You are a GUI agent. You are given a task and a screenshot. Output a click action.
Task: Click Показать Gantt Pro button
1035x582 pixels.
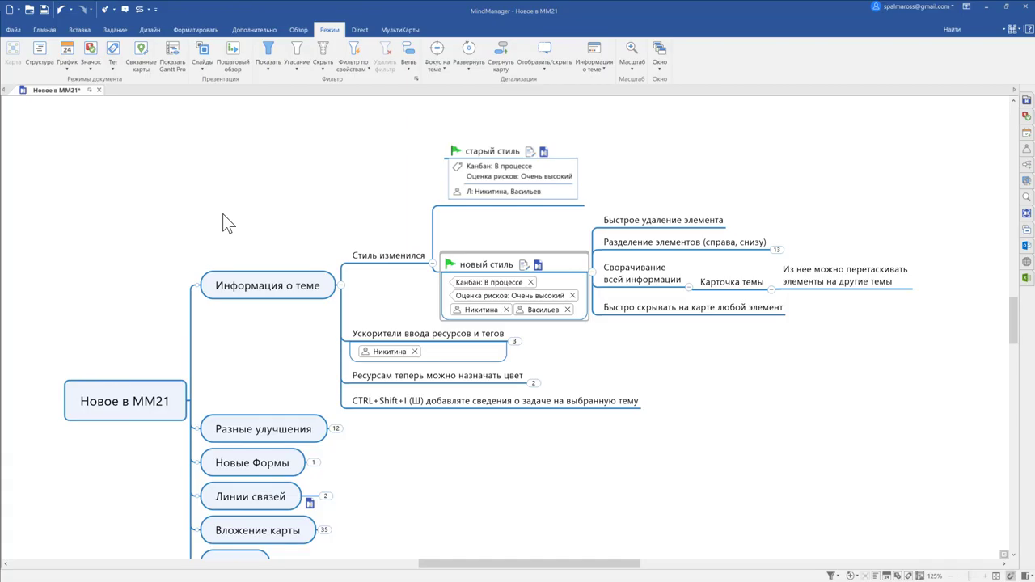(x=172, y=57)
